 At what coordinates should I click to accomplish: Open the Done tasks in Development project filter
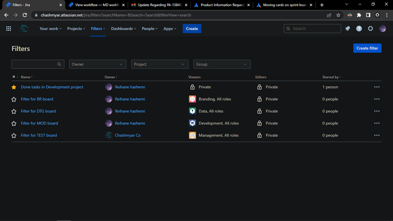tap(52, 87)
